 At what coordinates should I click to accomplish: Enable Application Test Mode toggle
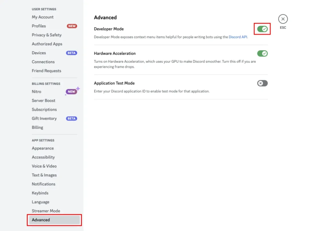[x=262, y=83]
